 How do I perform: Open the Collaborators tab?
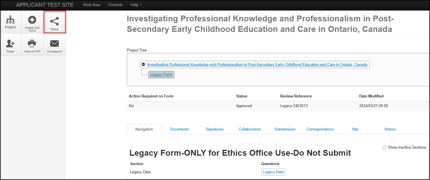250,129
